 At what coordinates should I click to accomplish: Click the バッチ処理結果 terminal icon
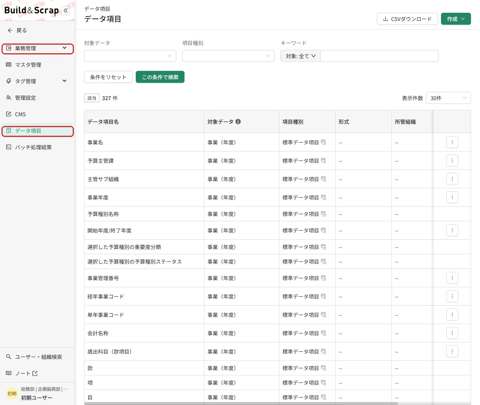point(9,147)
